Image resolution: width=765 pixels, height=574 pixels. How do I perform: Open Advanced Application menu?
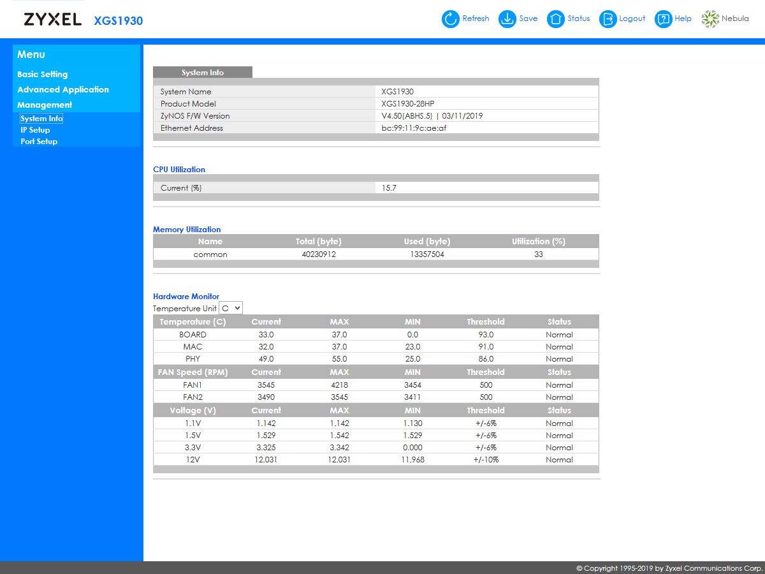tap(63, 90)
